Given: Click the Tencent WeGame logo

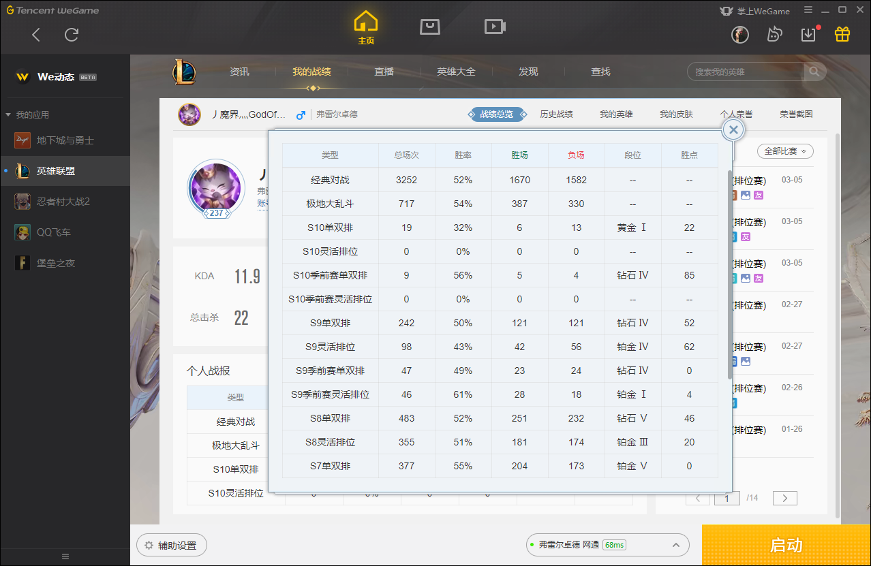Looking at the screenshot, I should 53,10.
